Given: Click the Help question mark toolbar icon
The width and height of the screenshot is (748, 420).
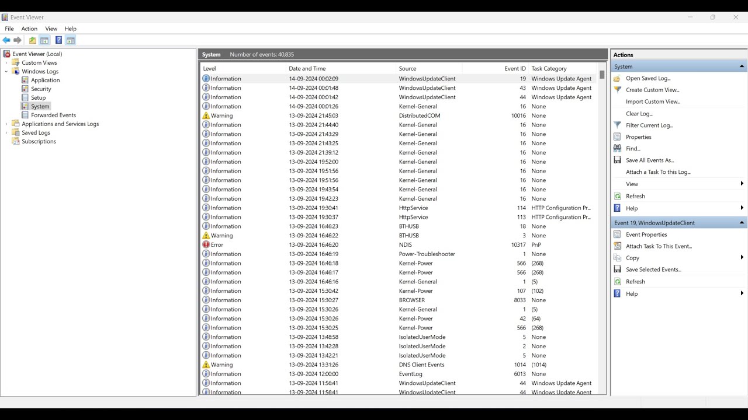Looking at the screenshot, I should 58,40.
